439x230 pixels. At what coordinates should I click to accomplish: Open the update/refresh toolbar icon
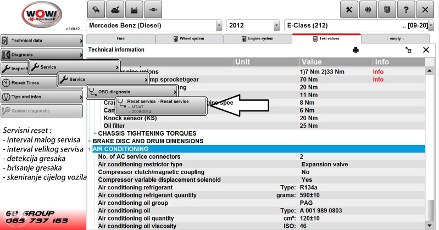coord(368,10)
